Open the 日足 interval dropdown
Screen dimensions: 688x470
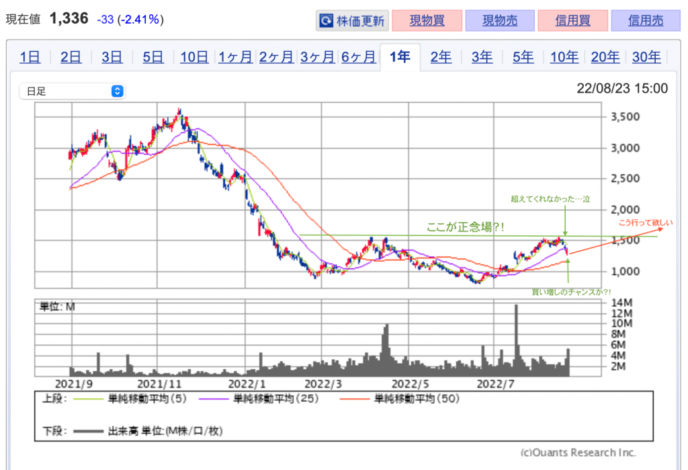72,91
